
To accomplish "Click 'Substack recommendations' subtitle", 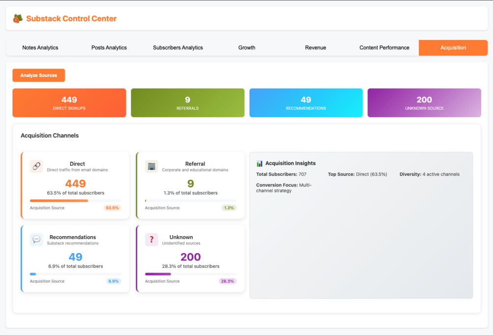I will [x=73, y=243].
